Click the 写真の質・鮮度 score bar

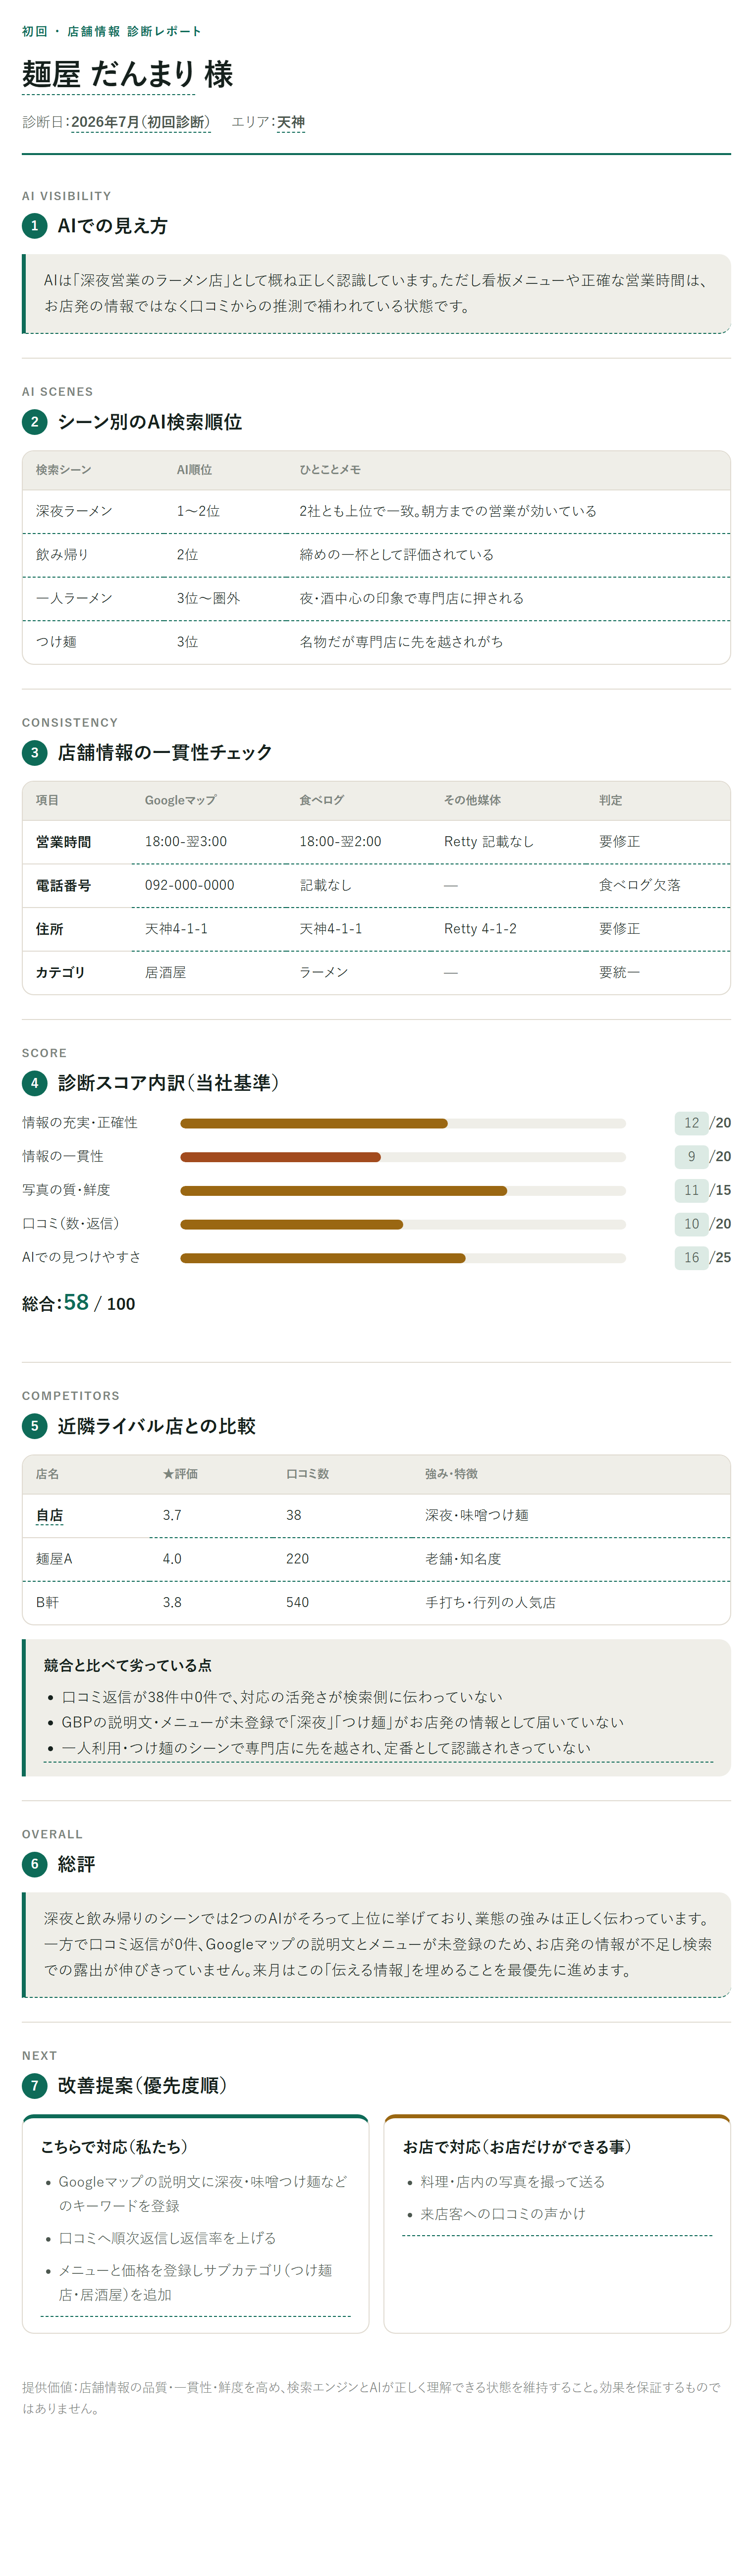(x=402, y=1190)
